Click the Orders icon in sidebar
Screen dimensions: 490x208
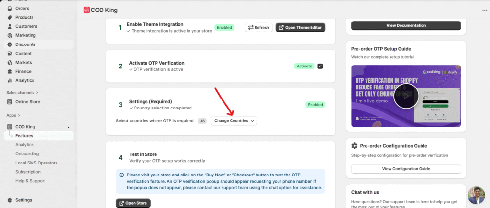click(x=10, y=8)
